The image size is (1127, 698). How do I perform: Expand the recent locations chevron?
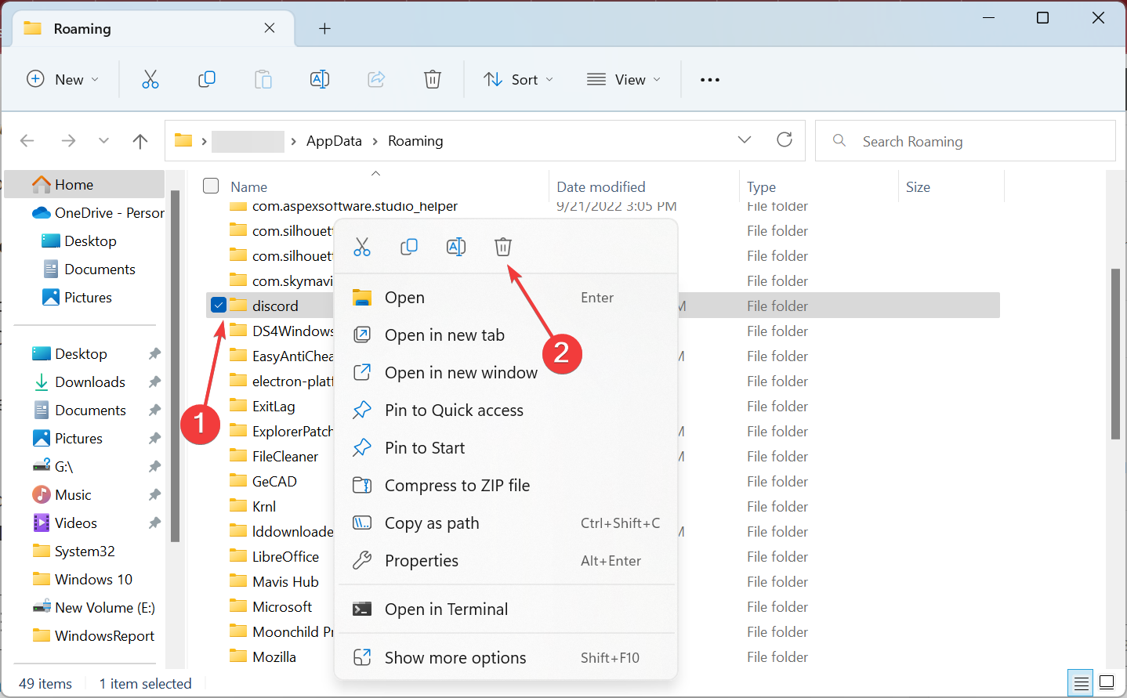[x=103, y=141]
